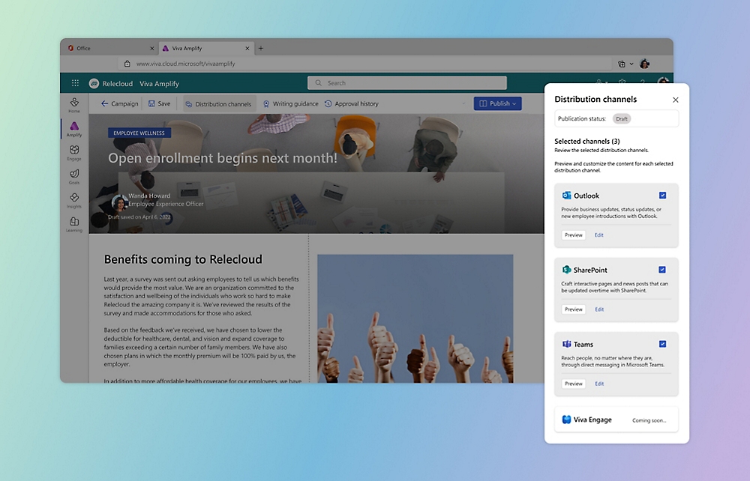This screenshot has height=481, width=750.
Task: Uncheck the SharePoint channel checkbox
Action: 662,270
